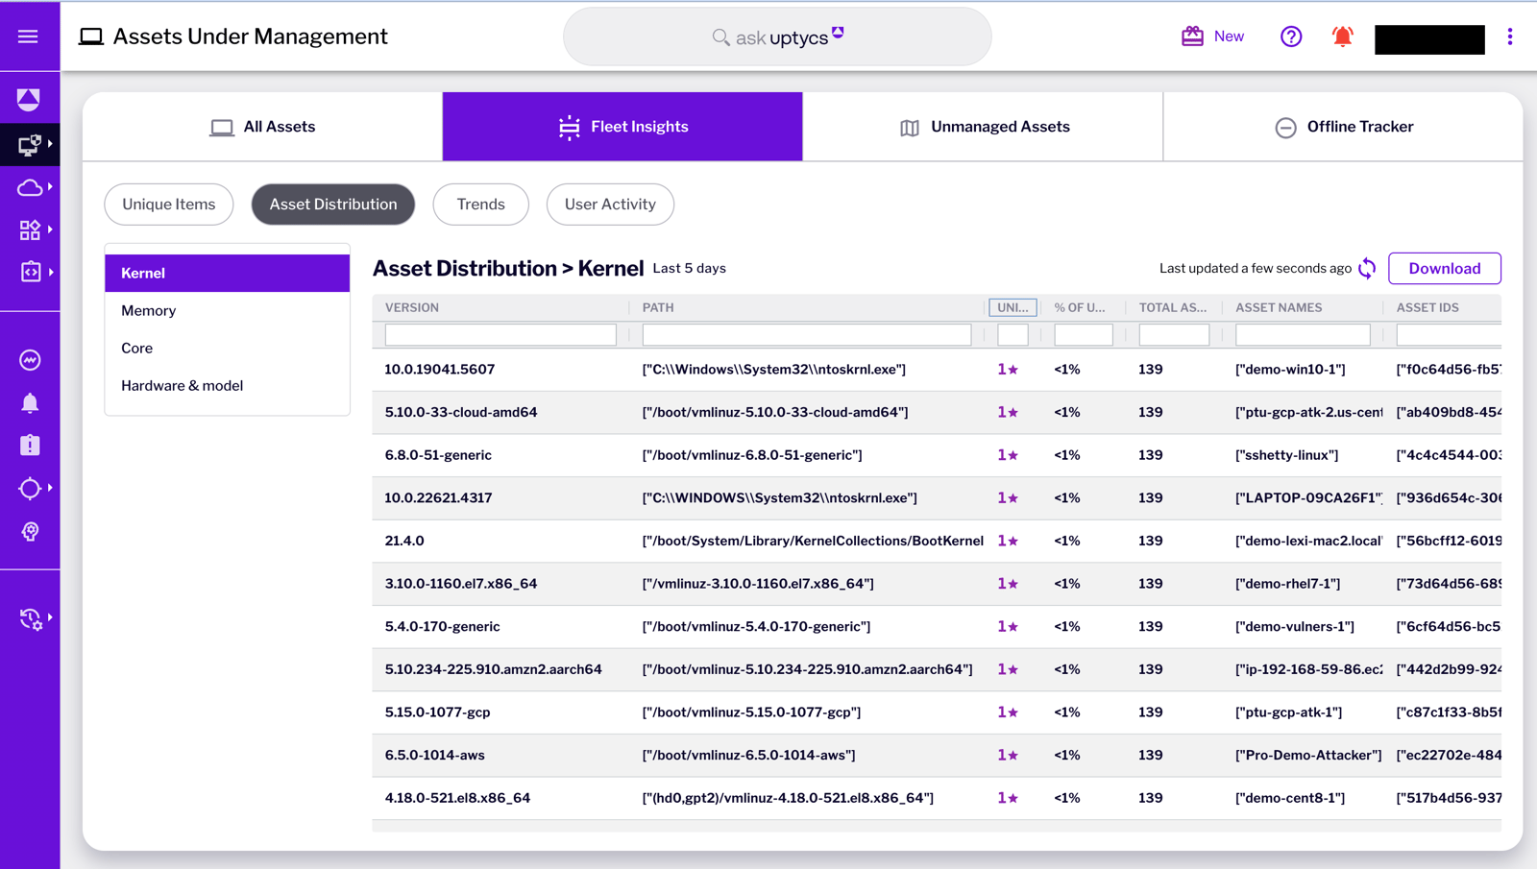This screenshot has width=1537, height=869.
Task: Expand the history settings submenu arrow
Action: click(50, 617)
